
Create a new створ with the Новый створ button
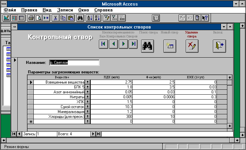(x=170, y=46)
